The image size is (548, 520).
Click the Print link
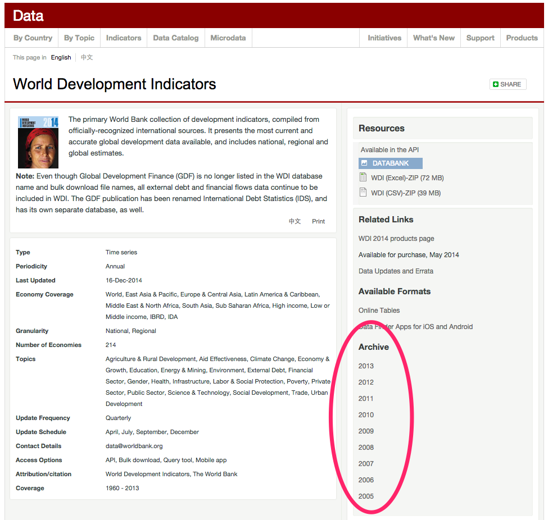pos(318,221)
